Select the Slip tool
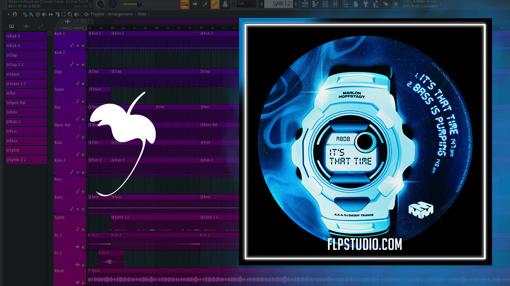The width and height of the screenshot is (510, 286). pos(50,14)
